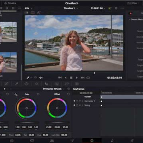
Task: Click the Pivot value 0.435
Action: 18,135
